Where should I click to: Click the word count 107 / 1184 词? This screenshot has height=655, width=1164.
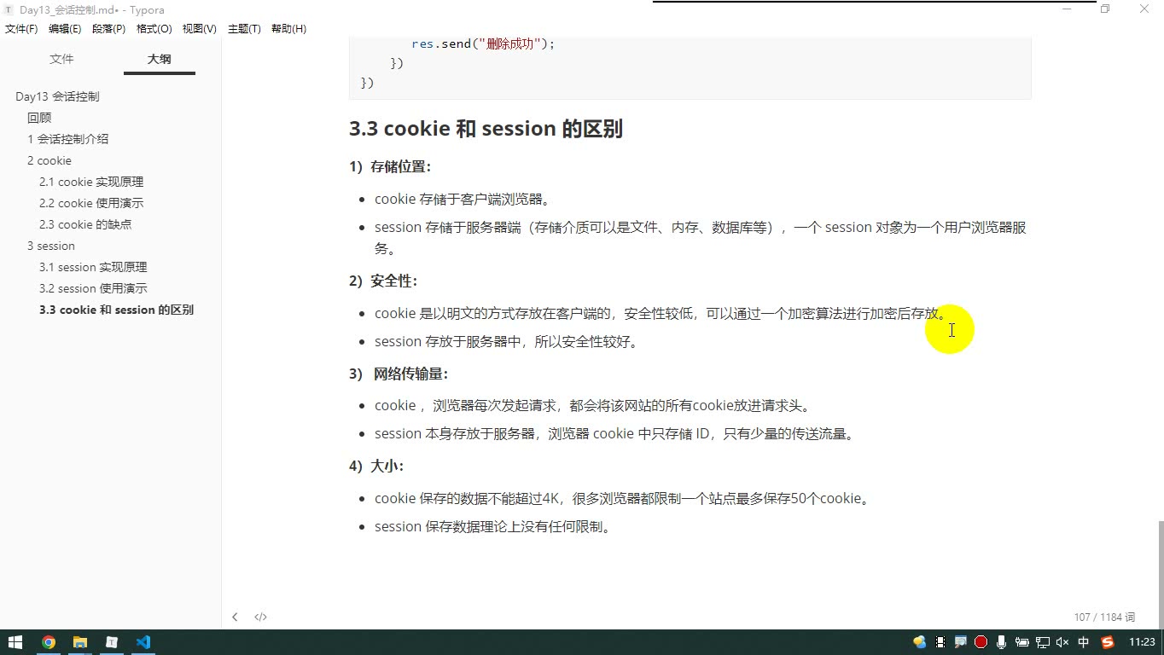coord(1104,617)
